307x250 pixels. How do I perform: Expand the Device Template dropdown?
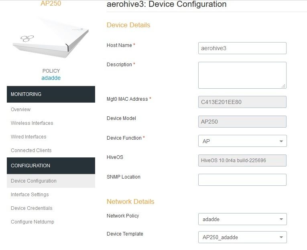[242, 237]
